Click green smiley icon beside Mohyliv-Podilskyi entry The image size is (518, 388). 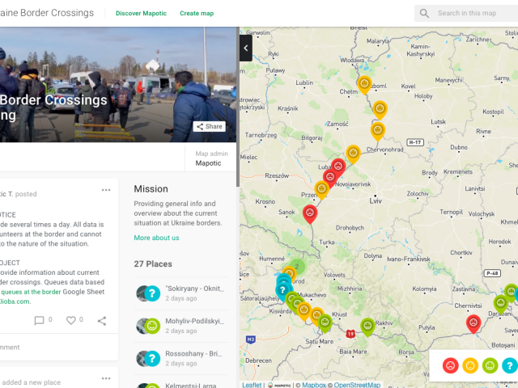tap(152, 326)
